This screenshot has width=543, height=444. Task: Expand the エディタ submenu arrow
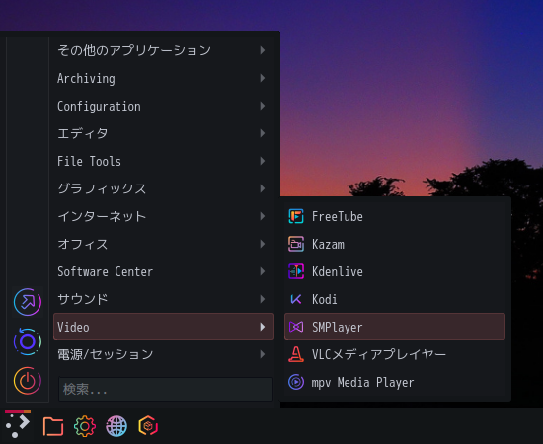coord(263,133)
